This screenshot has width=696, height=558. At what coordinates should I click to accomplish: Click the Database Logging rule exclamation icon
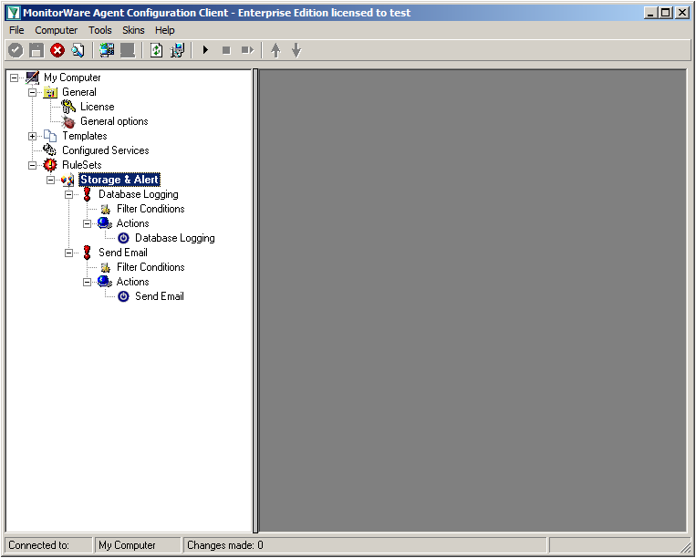(x=87, y=194)
